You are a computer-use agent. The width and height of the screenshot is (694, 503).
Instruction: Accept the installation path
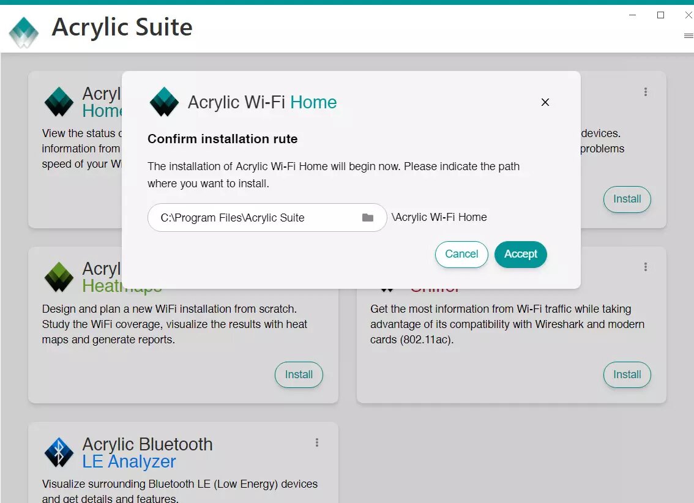tap(520, 255)
